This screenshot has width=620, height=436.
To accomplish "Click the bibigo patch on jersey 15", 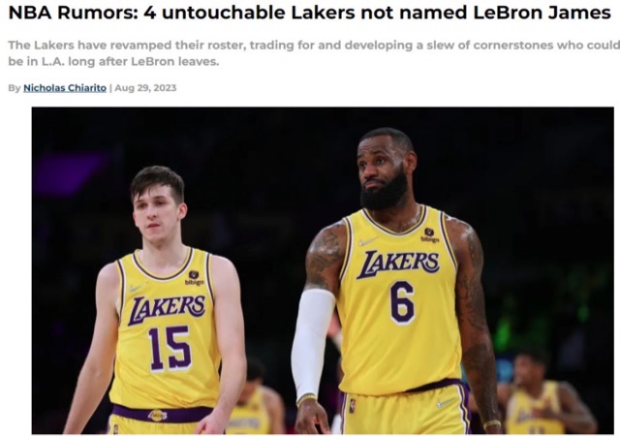I will [194, 278].
